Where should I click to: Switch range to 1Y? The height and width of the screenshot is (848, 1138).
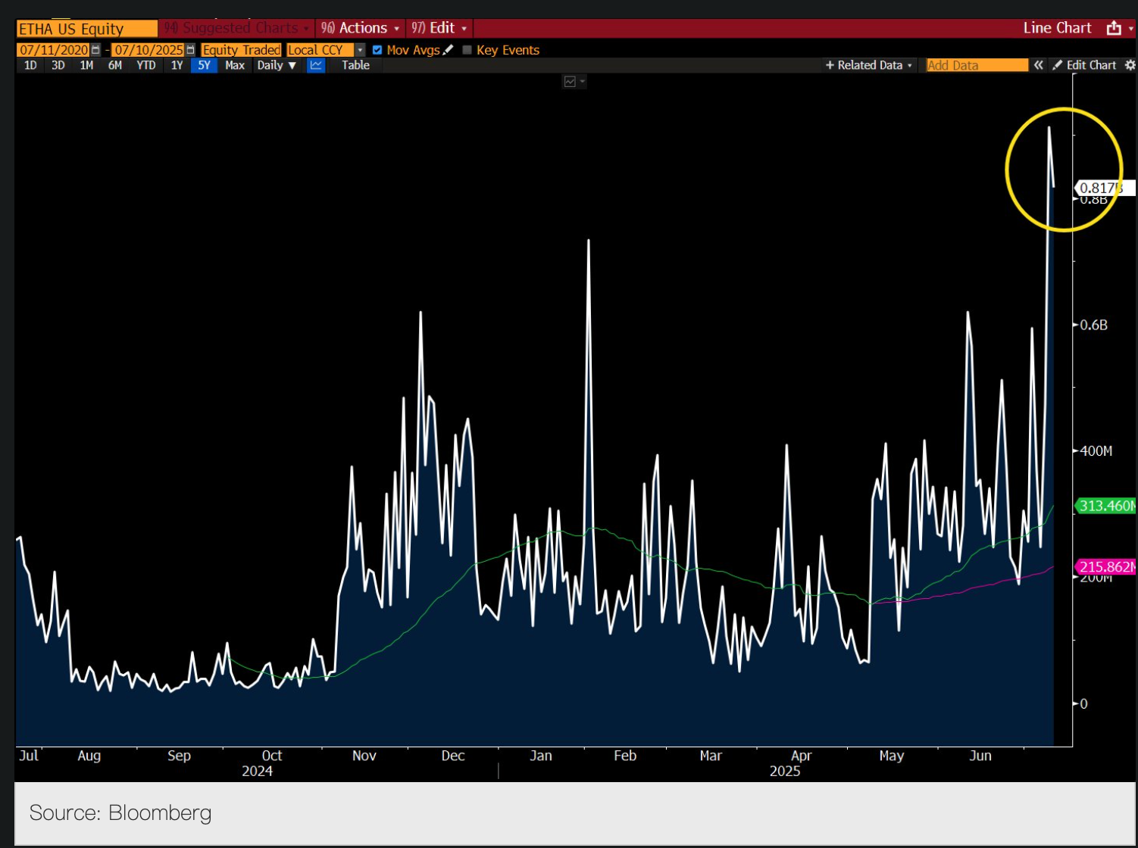point(177,65)
